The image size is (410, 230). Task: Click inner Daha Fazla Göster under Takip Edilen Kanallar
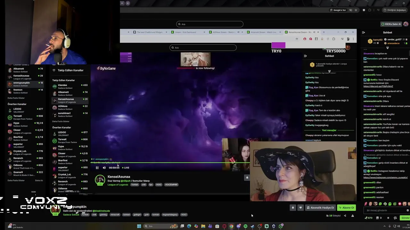pos(61,121)
